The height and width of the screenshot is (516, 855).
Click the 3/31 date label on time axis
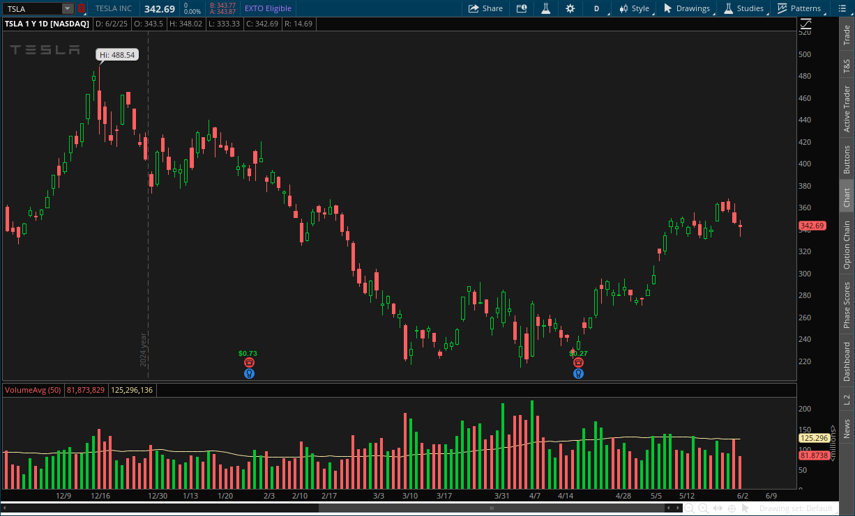point(502,496)
